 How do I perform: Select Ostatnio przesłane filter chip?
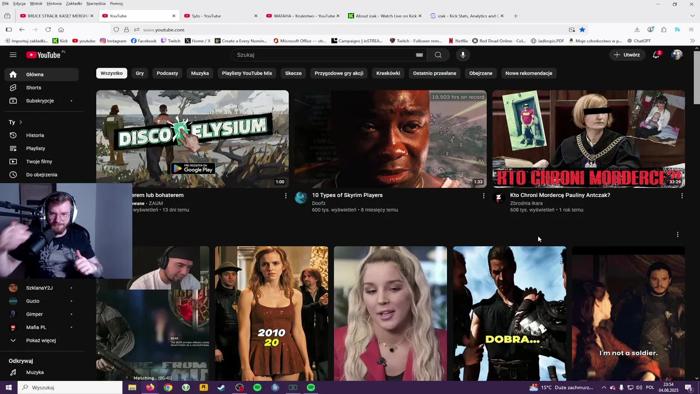pos(435,73)
